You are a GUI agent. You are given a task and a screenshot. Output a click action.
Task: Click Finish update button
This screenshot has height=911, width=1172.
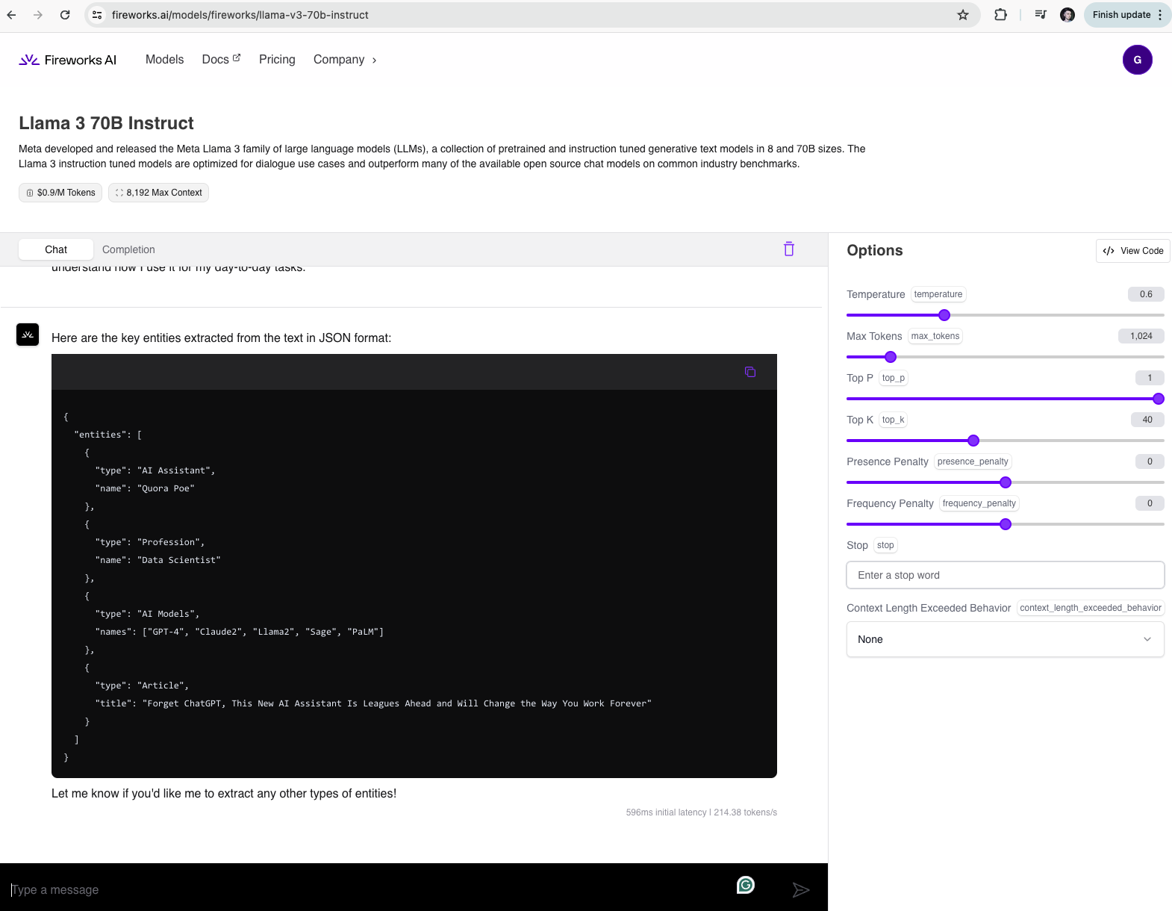(x=1121, y=15)
